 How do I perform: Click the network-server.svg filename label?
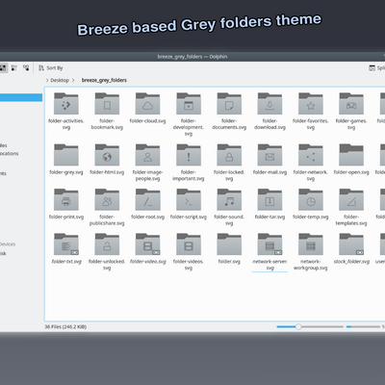point(269,265)
